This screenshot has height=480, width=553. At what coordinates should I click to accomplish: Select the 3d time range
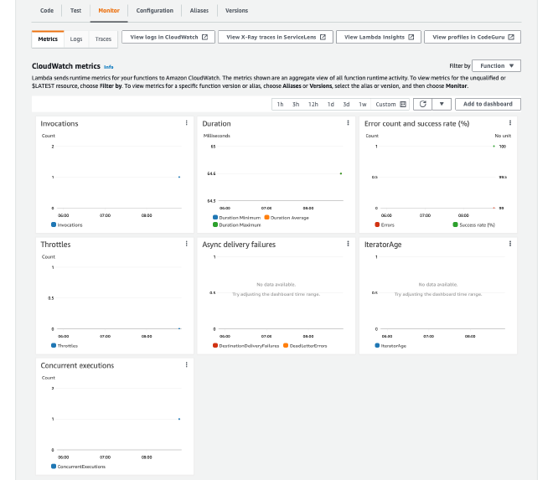tap(346, 104)
